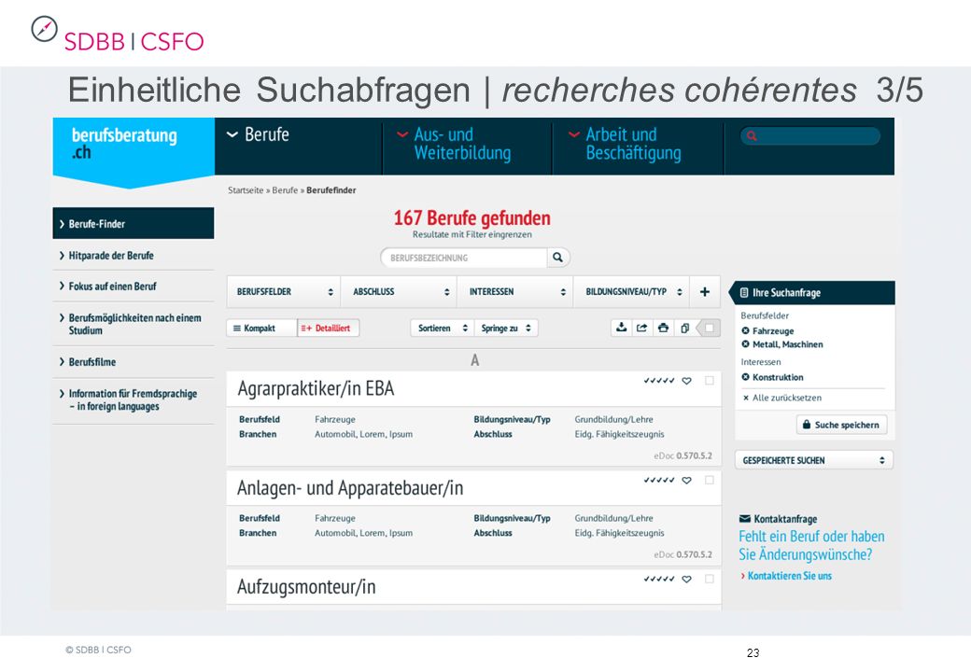Favorite Agrarpraktiker/in EBA with heart icon
The height and width of the screenshot is (672, 971).
[x=687, y=381]
